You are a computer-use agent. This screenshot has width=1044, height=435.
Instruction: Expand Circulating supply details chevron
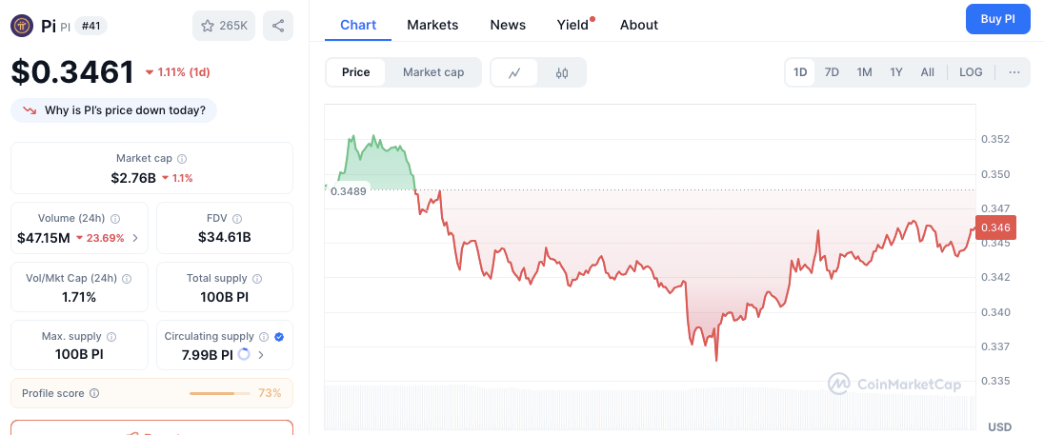coord(261,355)
